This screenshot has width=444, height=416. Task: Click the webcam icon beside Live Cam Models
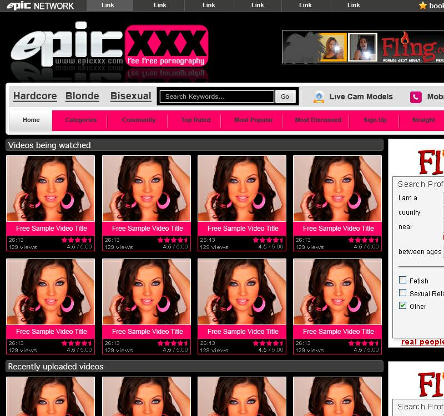319,97
